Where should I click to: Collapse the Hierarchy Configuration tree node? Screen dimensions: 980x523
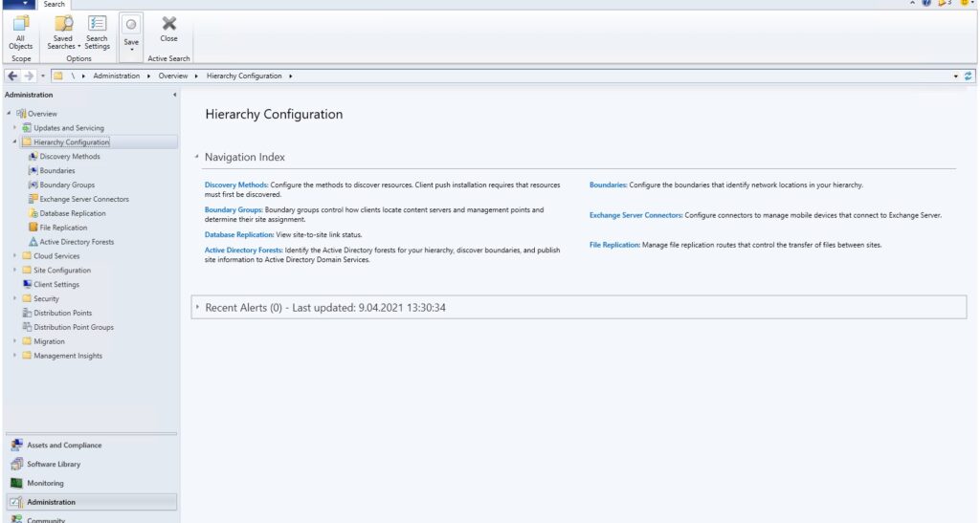click(15, 142)
